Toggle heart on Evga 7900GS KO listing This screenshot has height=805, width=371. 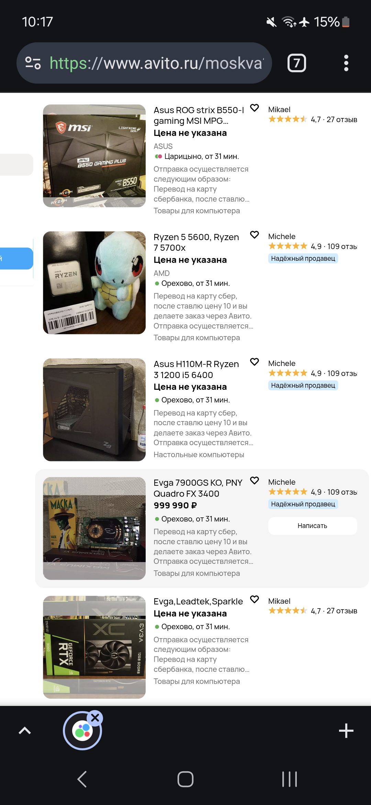click(254, 481)
